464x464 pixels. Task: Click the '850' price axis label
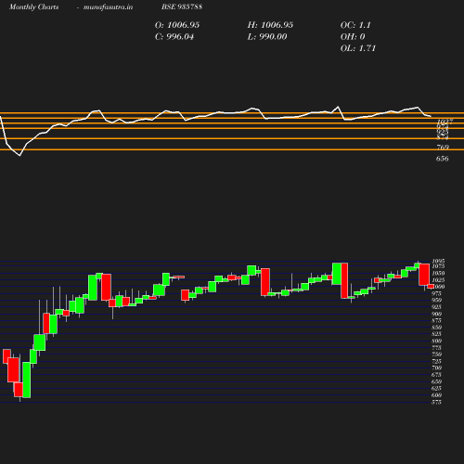pyautogui.click(x=436, y=328)
